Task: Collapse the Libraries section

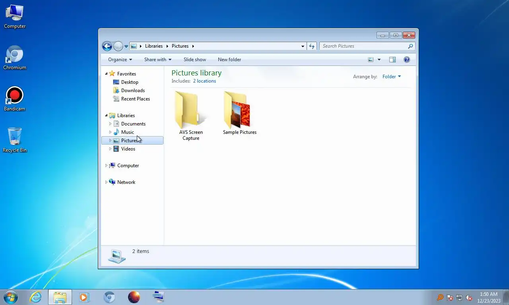Action: tap(106, 116)
